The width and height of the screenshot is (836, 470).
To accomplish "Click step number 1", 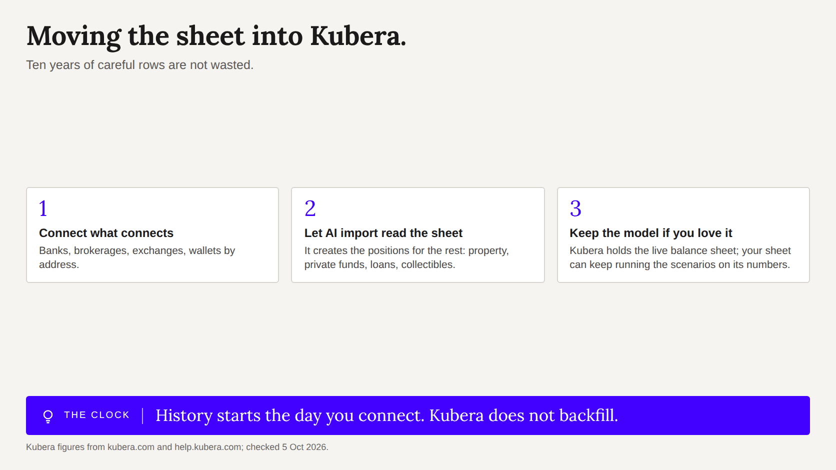I will click(x=43, y=208).
